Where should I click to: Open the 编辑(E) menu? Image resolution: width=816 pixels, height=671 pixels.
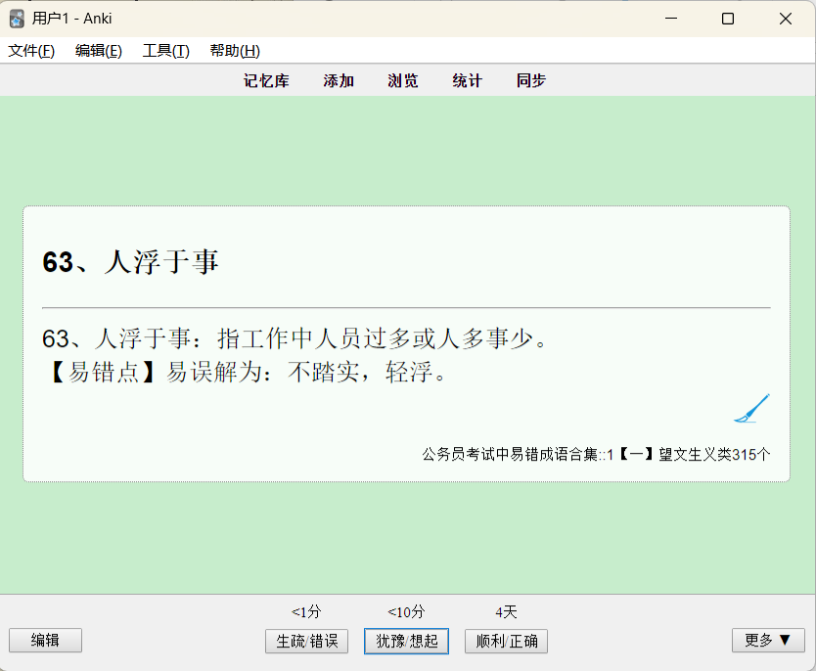[99, 51]
